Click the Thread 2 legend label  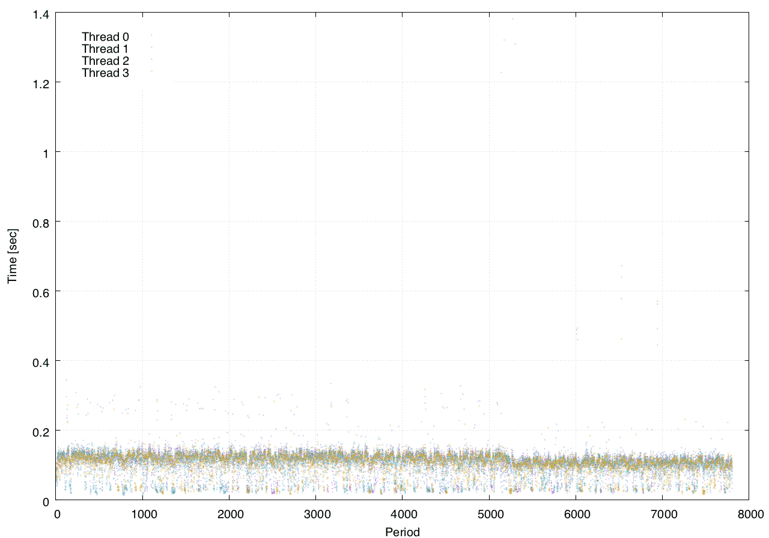[105, 61]
